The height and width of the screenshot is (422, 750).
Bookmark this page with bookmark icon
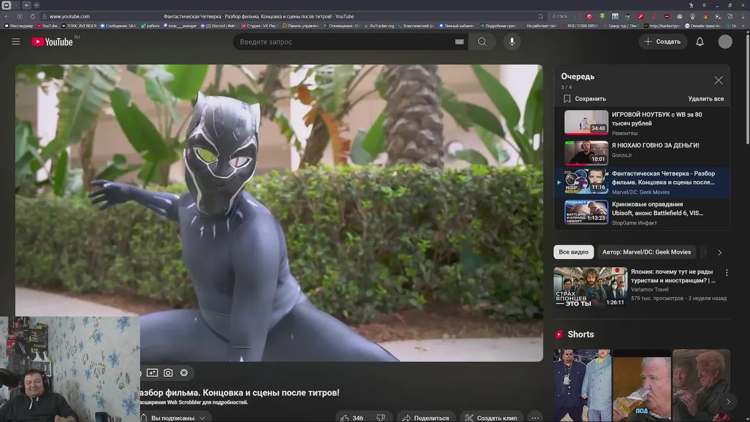tap(540, 16)
